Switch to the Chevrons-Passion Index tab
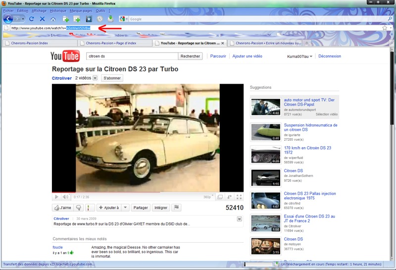The height and width of the screenshot is (270, 396). click(x=40, y=43)
